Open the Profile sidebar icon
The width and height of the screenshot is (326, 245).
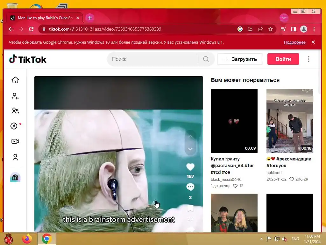coord(15,157)
